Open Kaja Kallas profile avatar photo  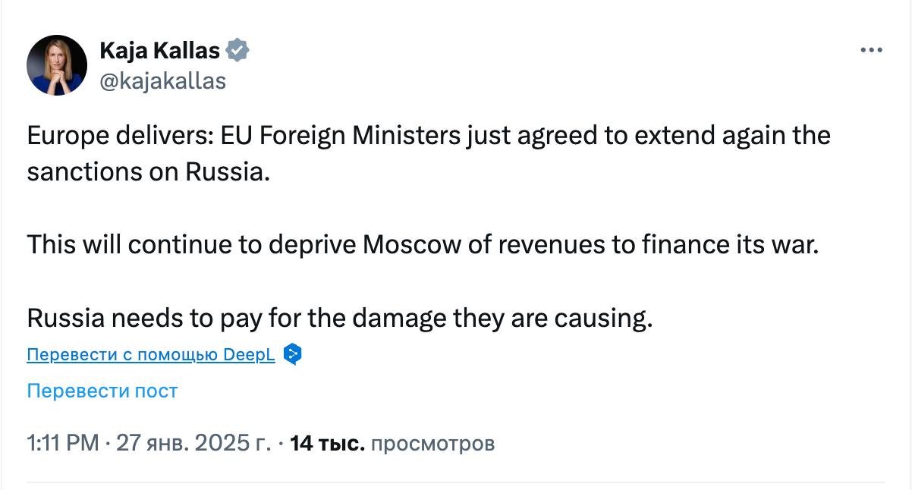[x=57, y=64]
